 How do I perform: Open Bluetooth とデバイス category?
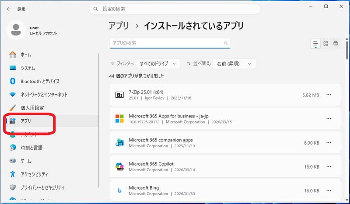pyautogui.click(x=52, y=81)
